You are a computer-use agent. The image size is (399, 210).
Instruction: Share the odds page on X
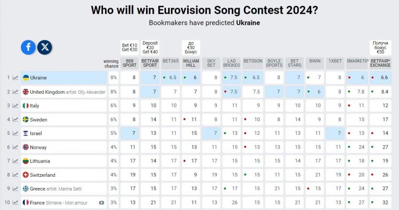click(44, 47)
